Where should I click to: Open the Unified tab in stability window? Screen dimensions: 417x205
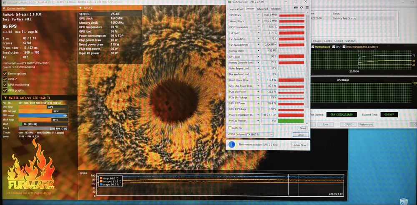[338, 41]
